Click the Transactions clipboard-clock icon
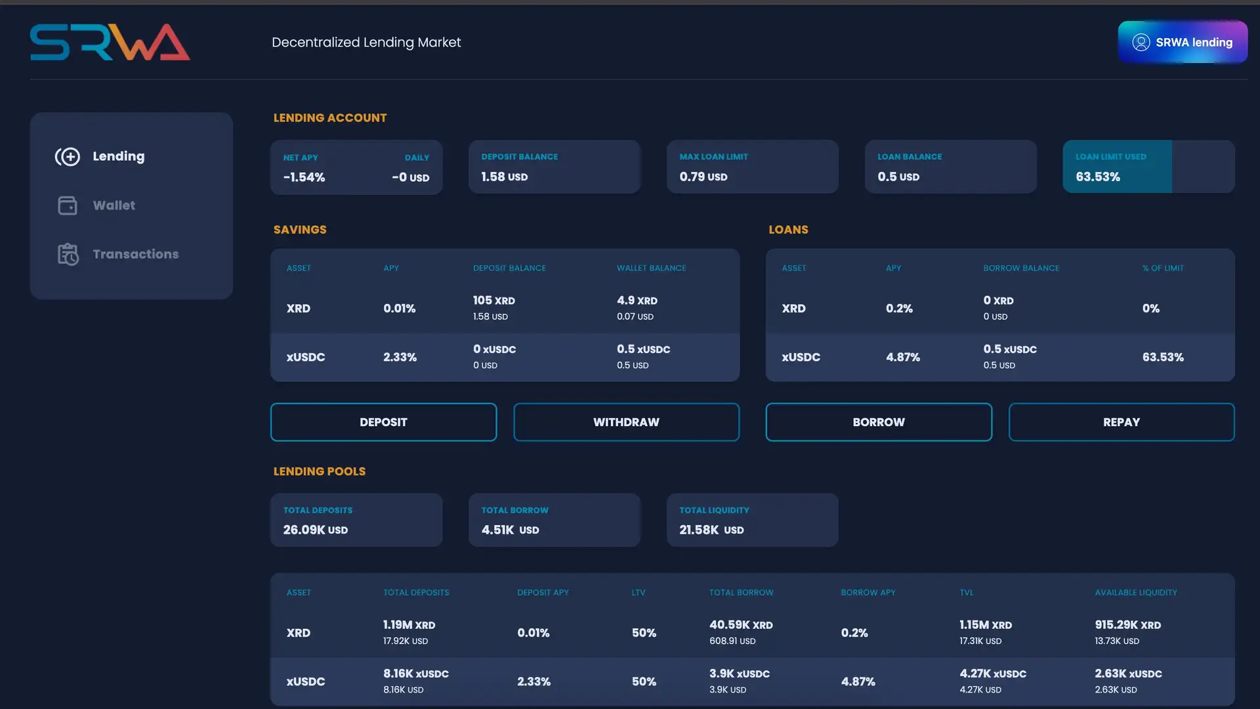 [x=68, y=254]
